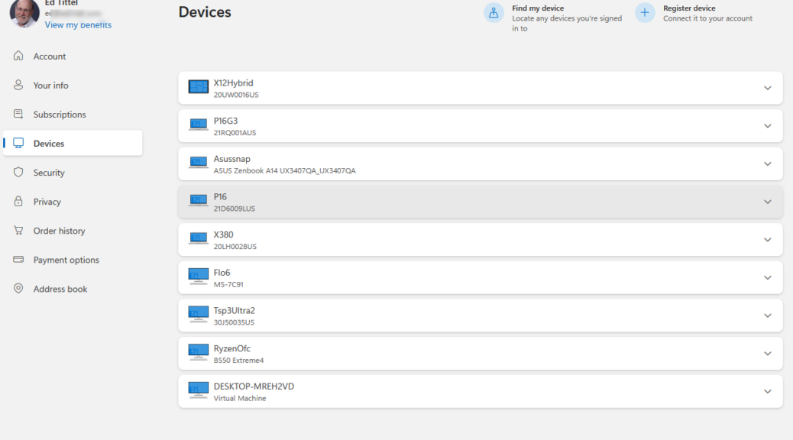Click the Subscriptions icon in sidebar
The image size is (793, 440).
[18, 114]
